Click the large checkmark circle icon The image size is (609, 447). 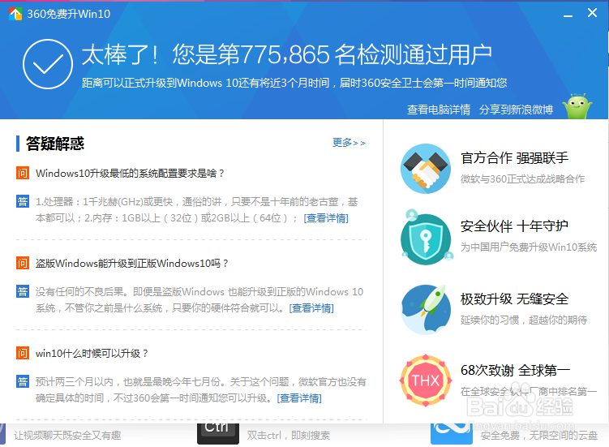(48, 64)
